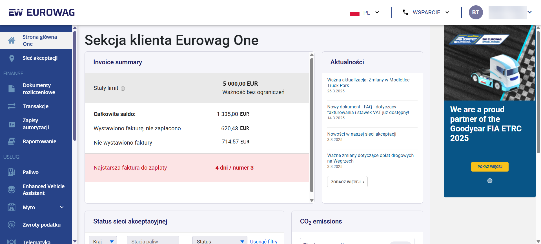This screenshot has height=244, width=541.
Task: Open the Status filter dropdown
Action: pos(220,241)
